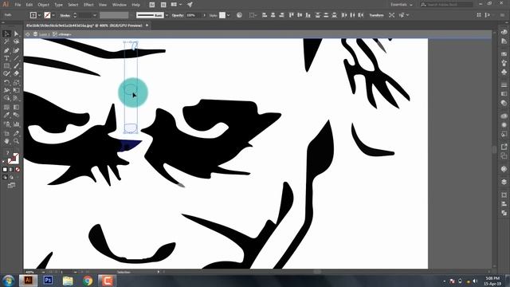Open Chrome from the taskbar
This screenshot has width=510, height=287.
(x=88, y=280)
